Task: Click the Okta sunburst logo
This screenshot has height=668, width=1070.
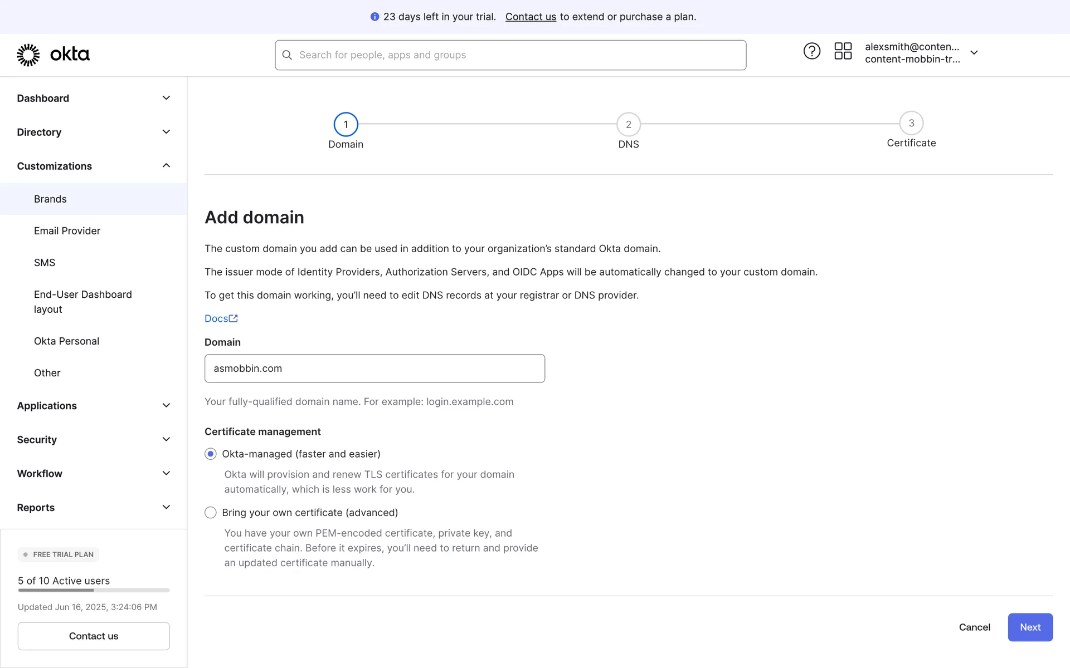Action: 28,55
